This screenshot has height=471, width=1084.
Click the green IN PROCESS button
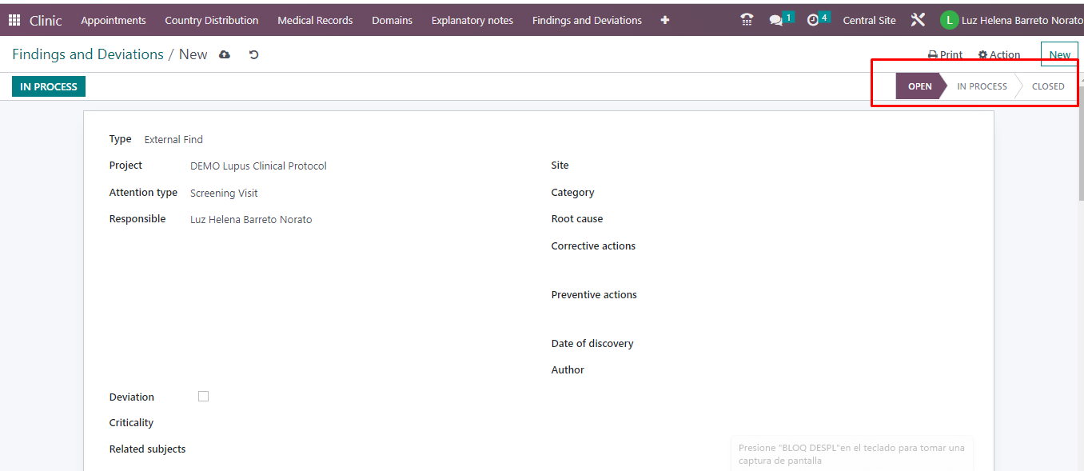(x=49, y=86)
